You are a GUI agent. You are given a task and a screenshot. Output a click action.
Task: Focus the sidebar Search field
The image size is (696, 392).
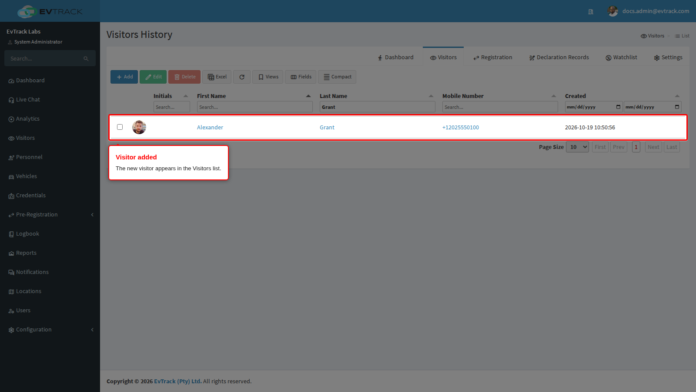45,58
